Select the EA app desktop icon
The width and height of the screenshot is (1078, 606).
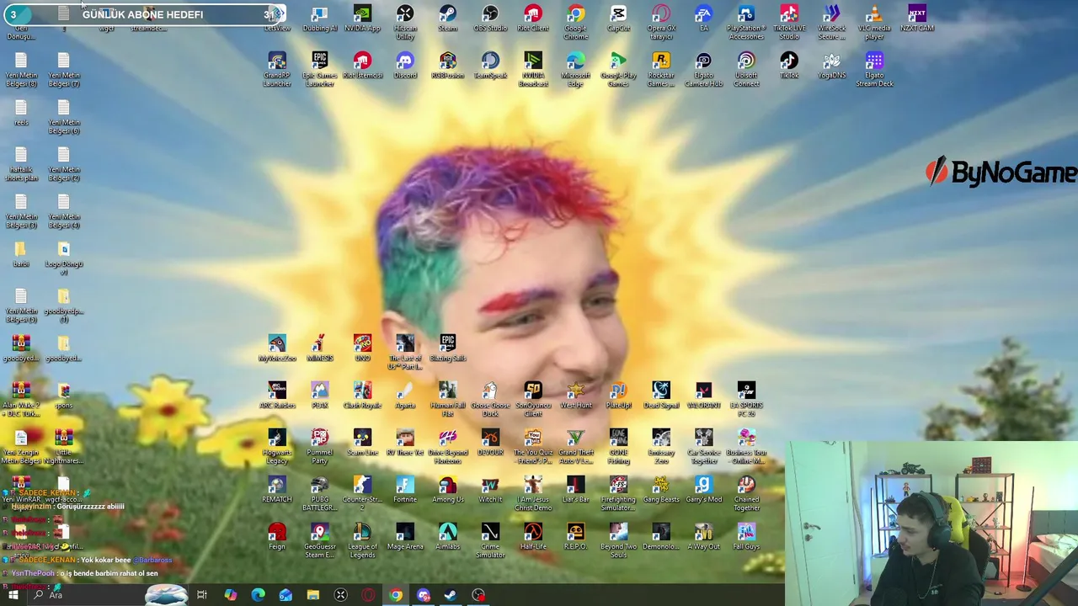(x=703, y=19)
